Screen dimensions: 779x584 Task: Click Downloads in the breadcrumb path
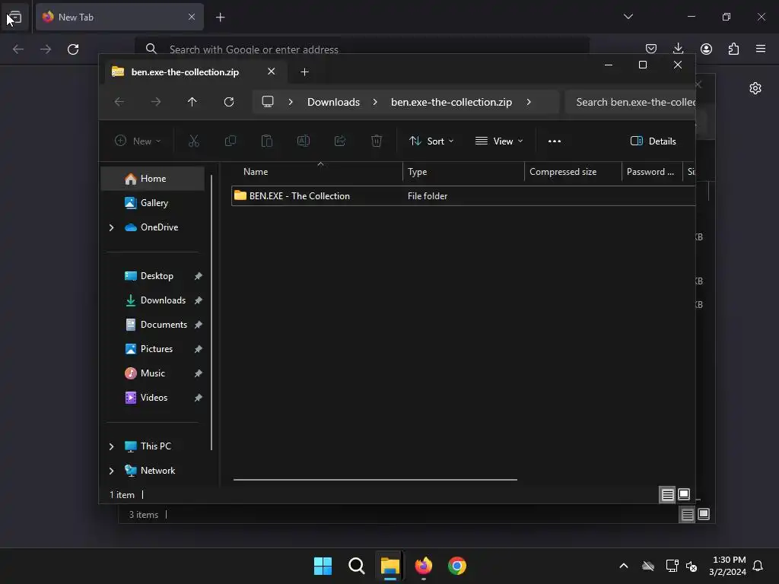[x=333, y=102]
